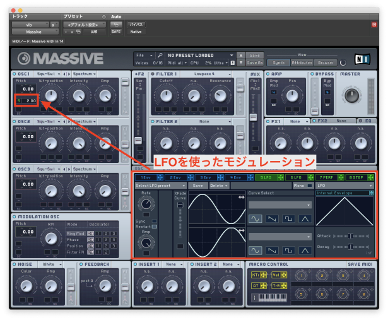Toggle the LFO Sync checkbox
Viewport: 388px width, 320px height.
pos(153,222)
